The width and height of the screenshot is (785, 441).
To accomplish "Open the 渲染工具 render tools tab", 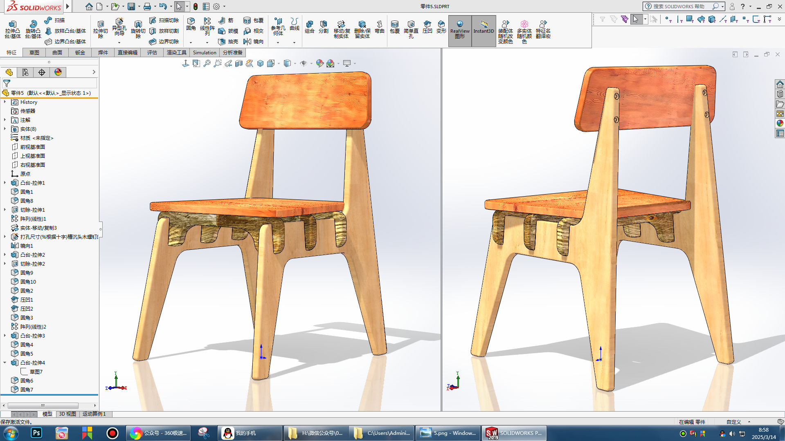I will [176, 52].
